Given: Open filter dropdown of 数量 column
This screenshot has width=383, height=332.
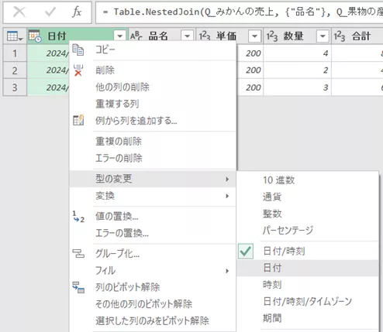Looking at the screenshot, I should tap(323, 36).
